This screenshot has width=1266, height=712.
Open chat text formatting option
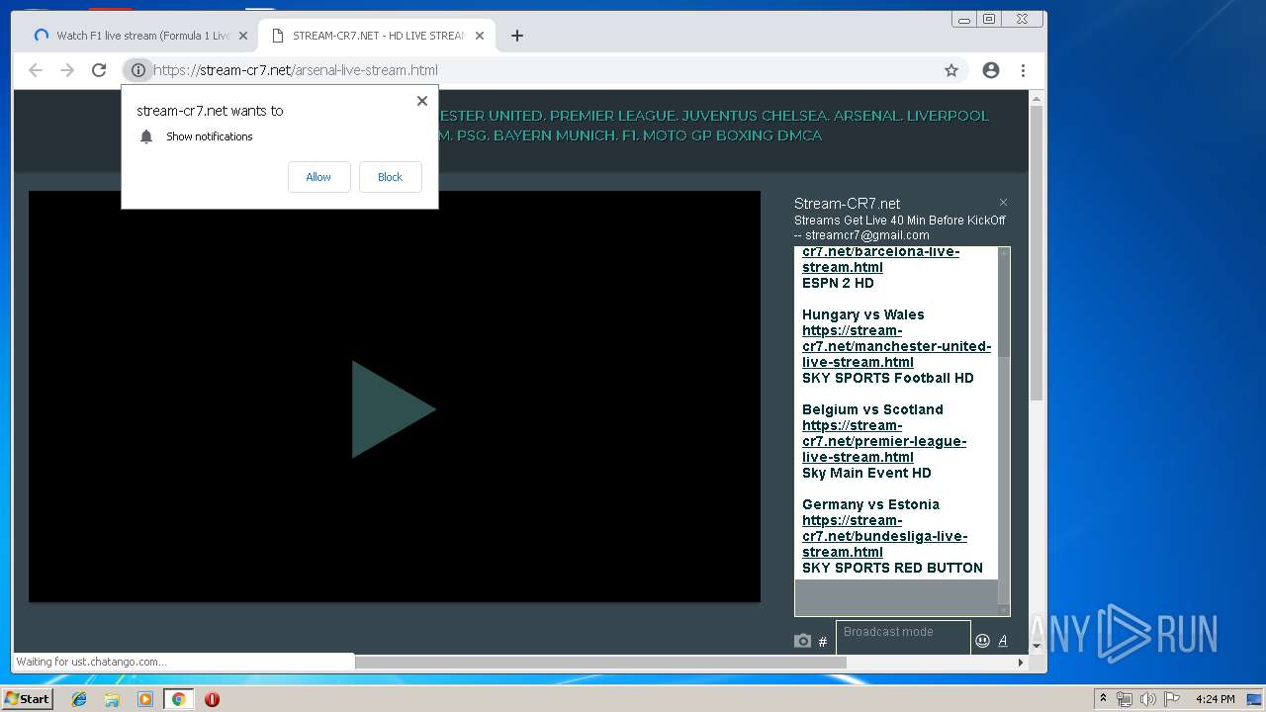(x=1002, y=641)
